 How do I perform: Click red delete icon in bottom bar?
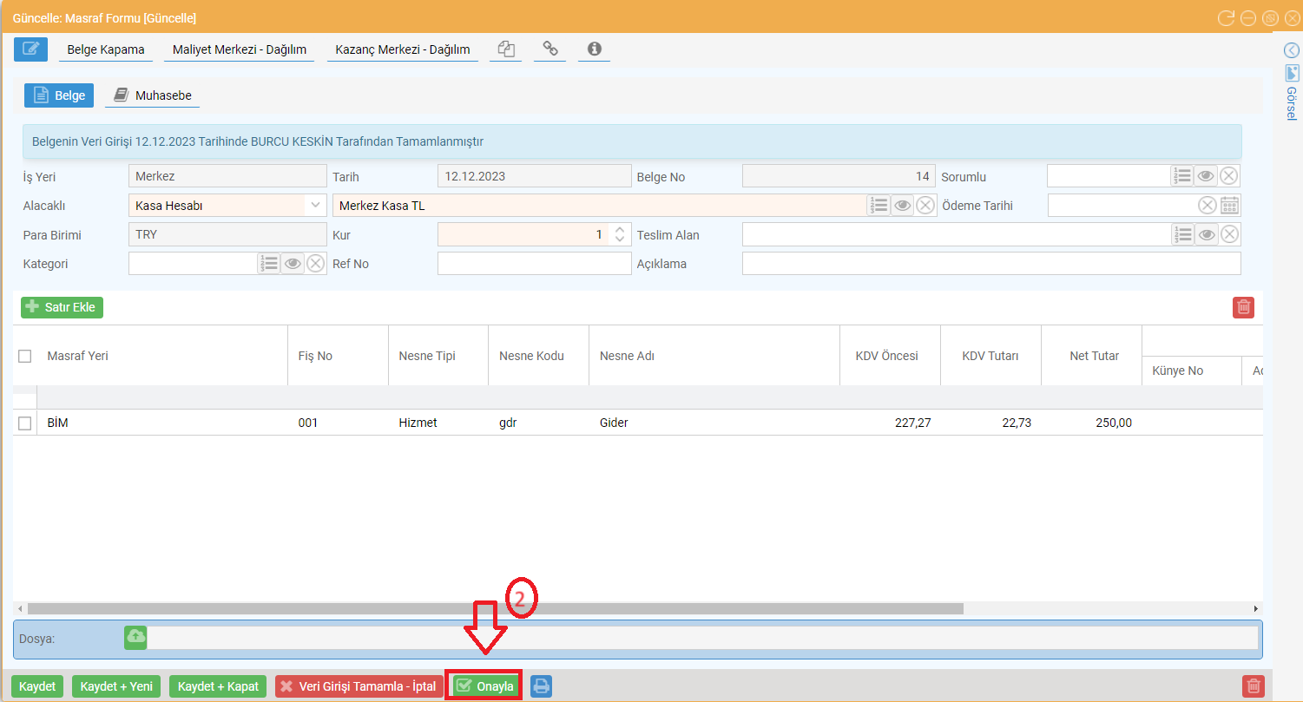tap(1254, 686)
